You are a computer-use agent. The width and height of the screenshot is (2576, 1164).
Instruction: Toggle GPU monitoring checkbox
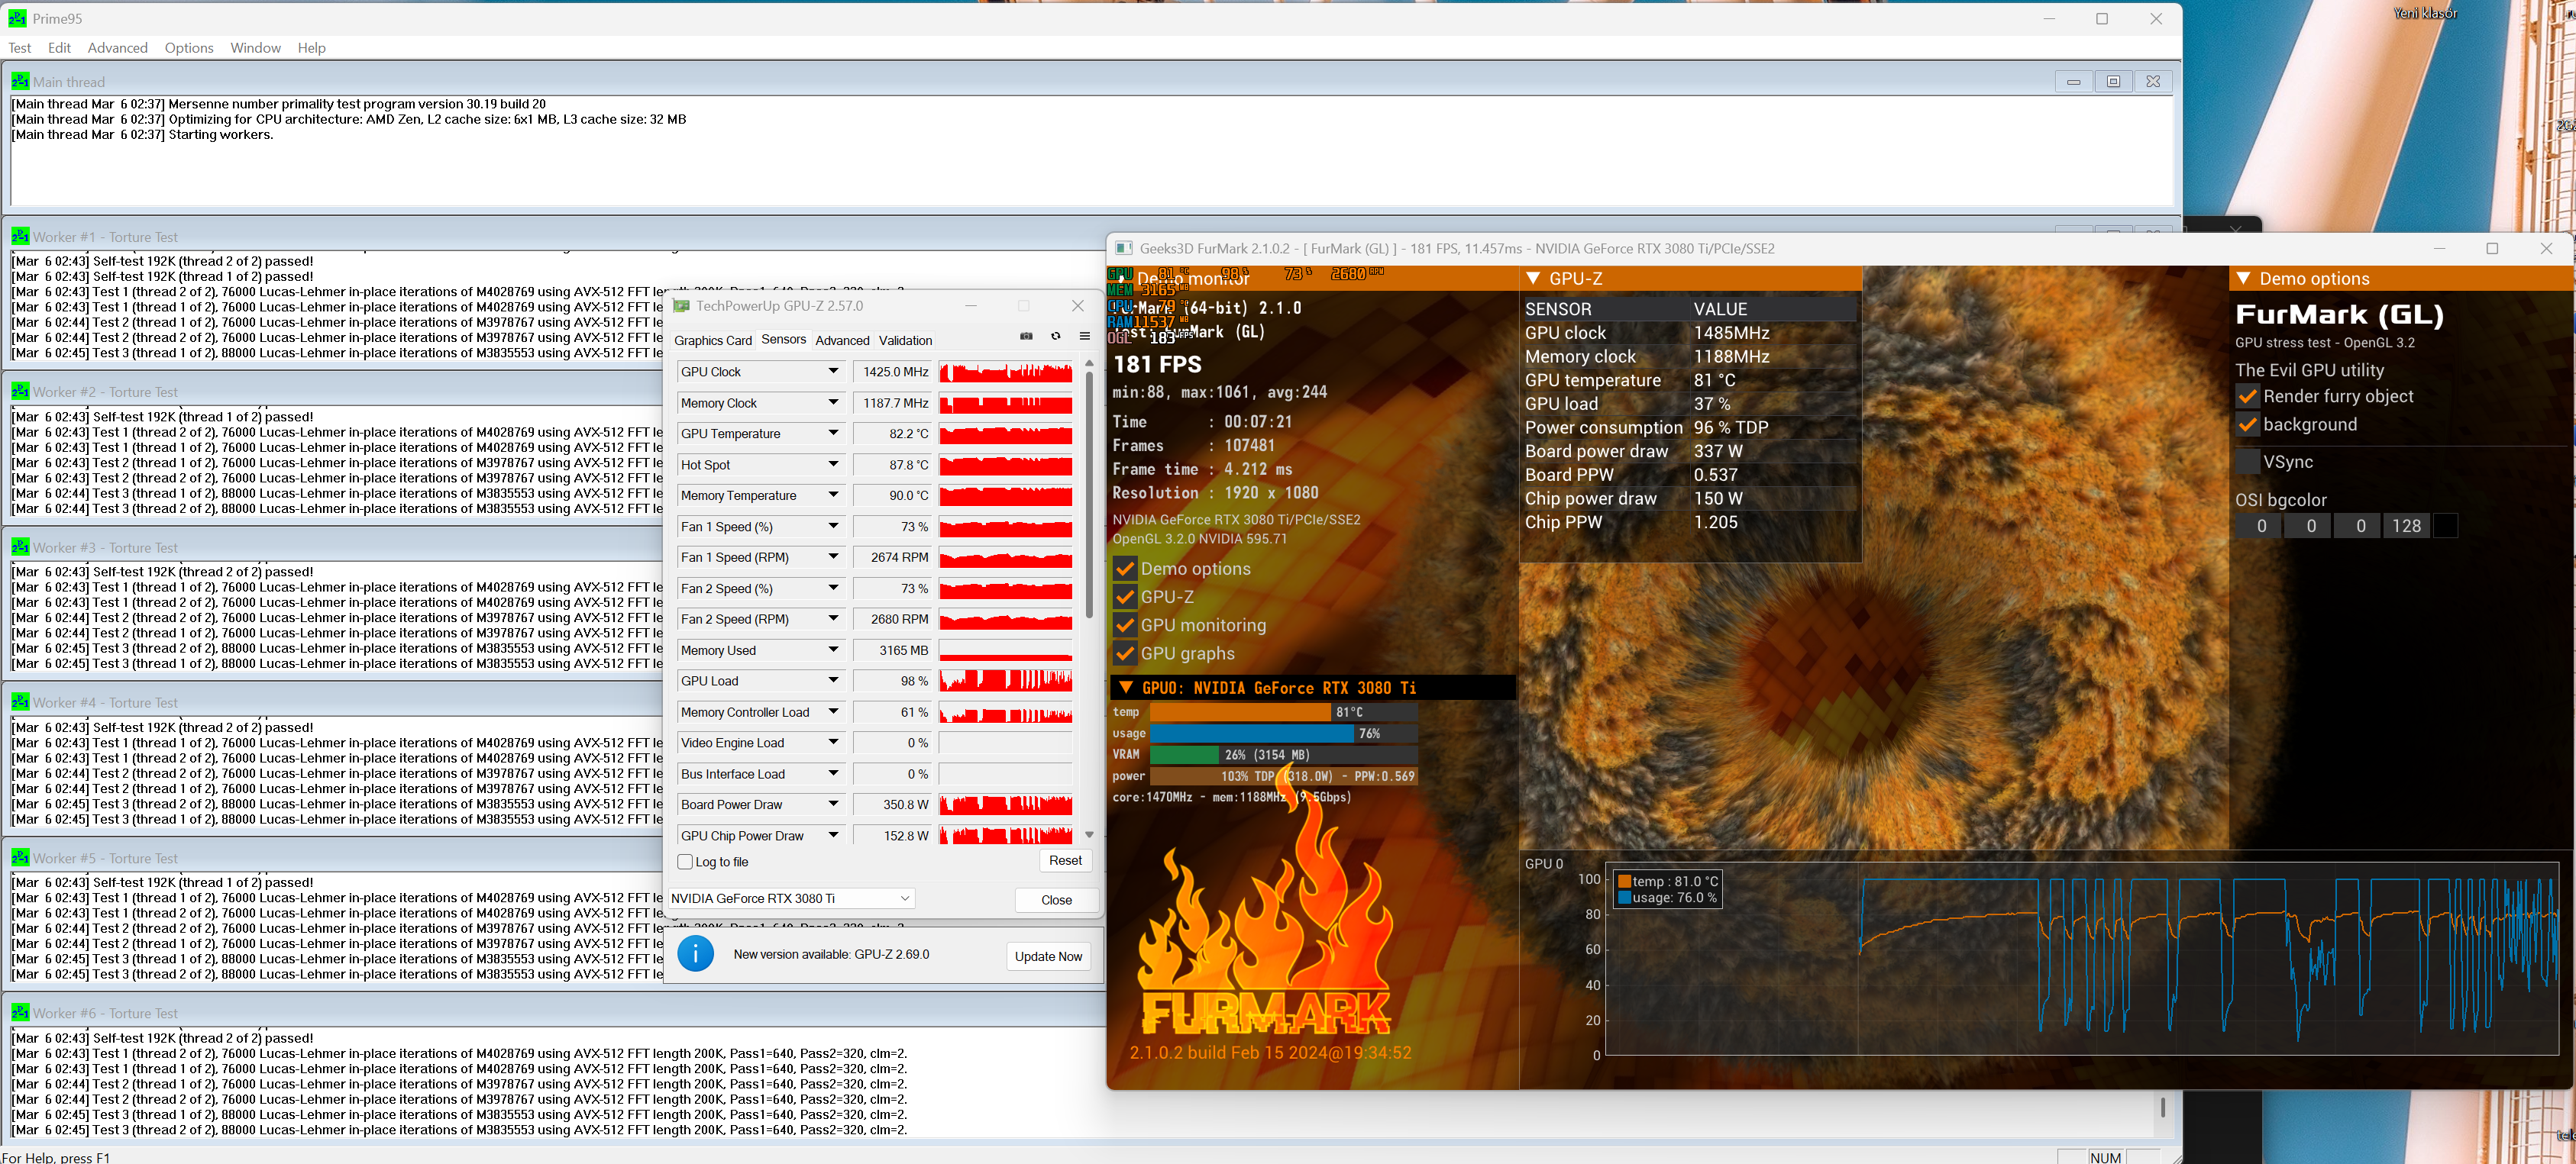pyautogui.click(x=1124, y=625)
